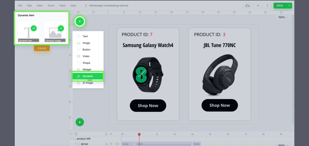Open the 100% timeline zoom dropdown
The height and width of the screenshot is (146, 309).
click(283, 145)
